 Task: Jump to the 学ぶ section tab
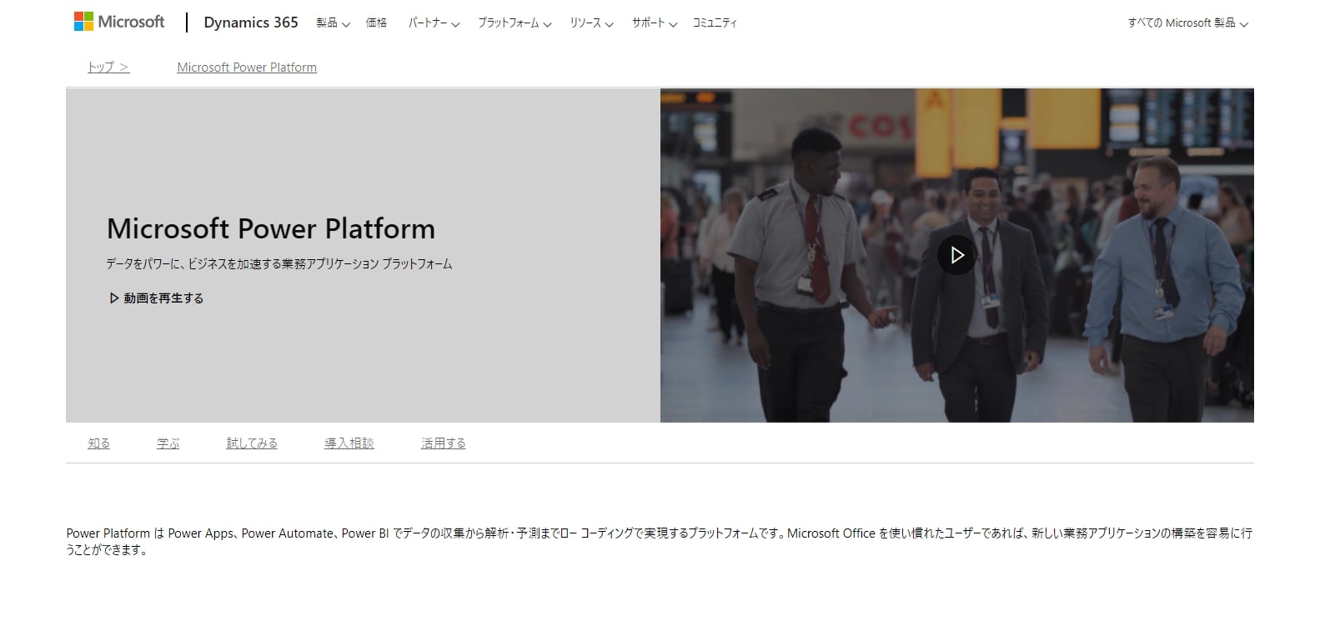click(x=168, y=443)
